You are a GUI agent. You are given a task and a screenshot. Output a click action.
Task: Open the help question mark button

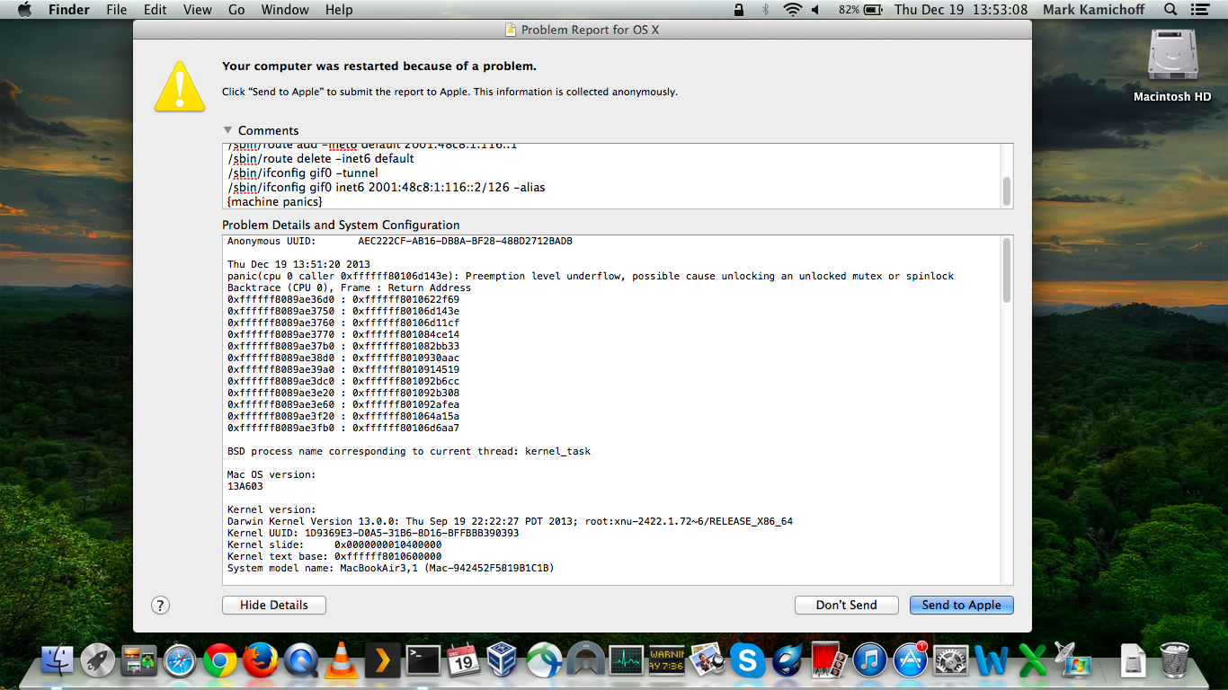click(160, 606)
